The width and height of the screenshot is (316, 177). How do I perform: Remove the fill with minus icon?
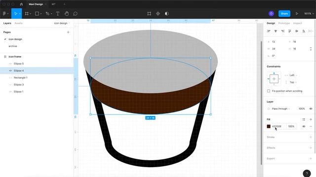tap(311, 126)
